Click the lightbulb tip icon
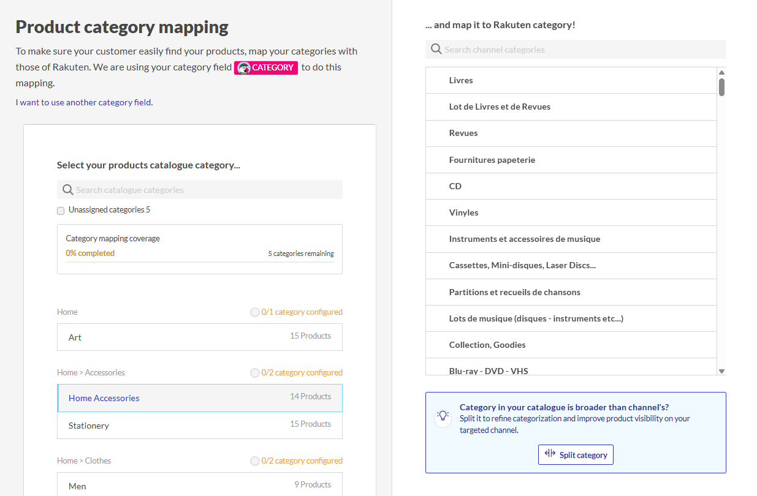Image resolution: width=757 pixels, height=496 pixels. 443,416
